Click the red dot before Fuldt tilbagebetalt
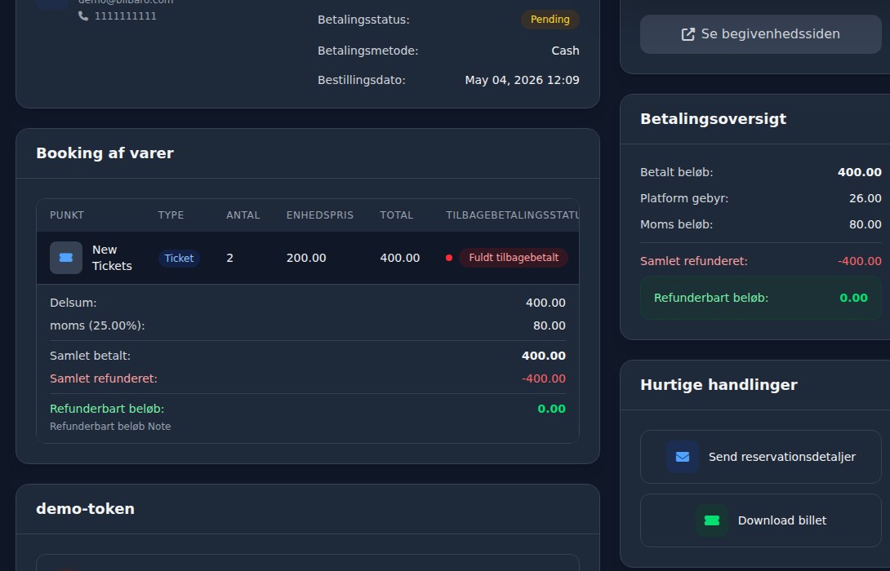The width and height of the screenshot is (890, 571). (x=449, y=258)
